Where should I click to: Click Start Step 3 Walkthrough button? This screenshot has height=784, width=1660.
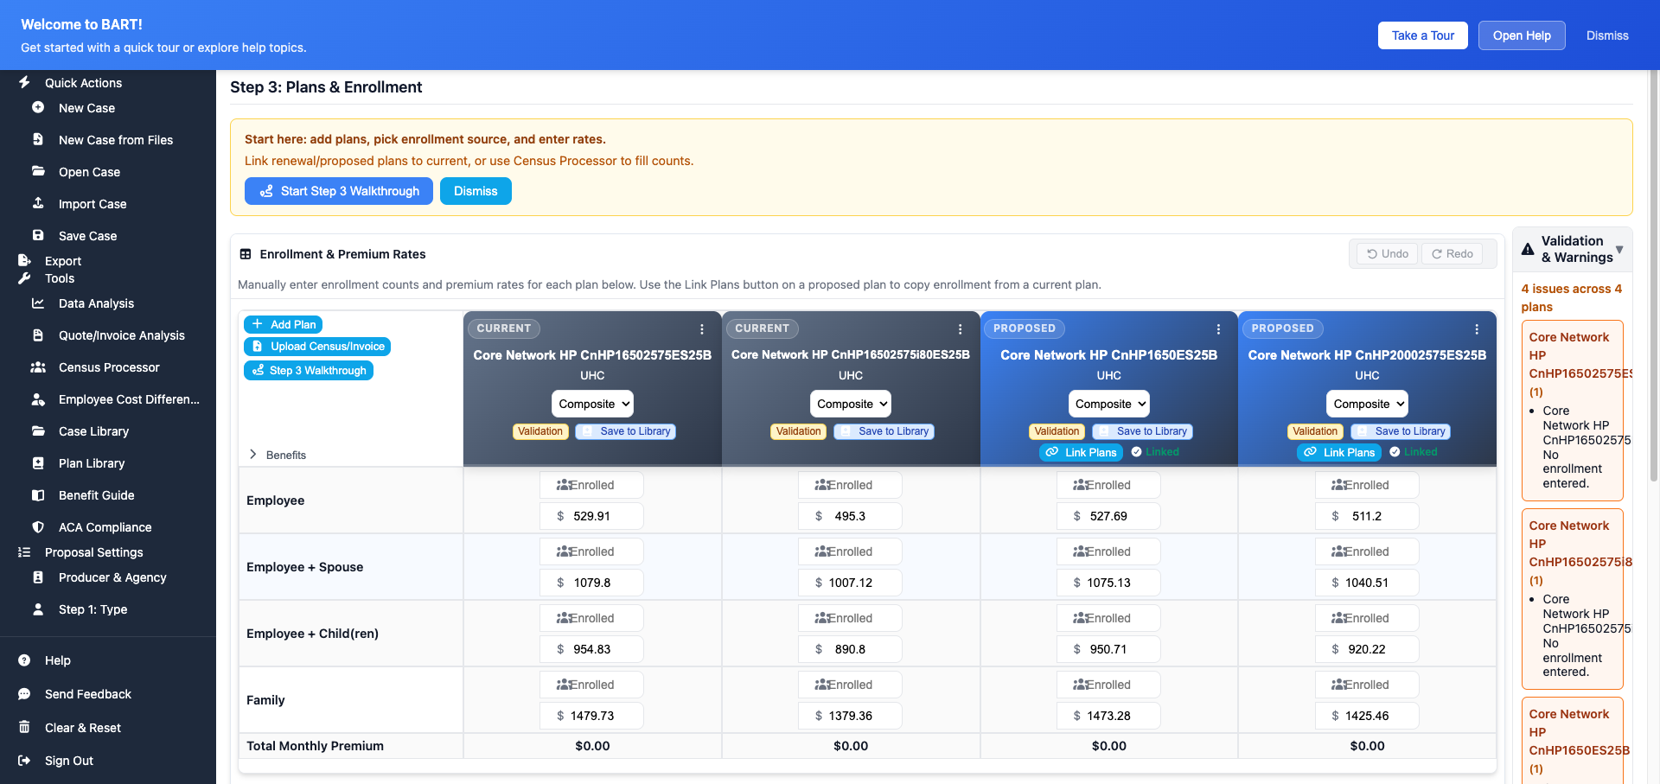click(339, 191)
